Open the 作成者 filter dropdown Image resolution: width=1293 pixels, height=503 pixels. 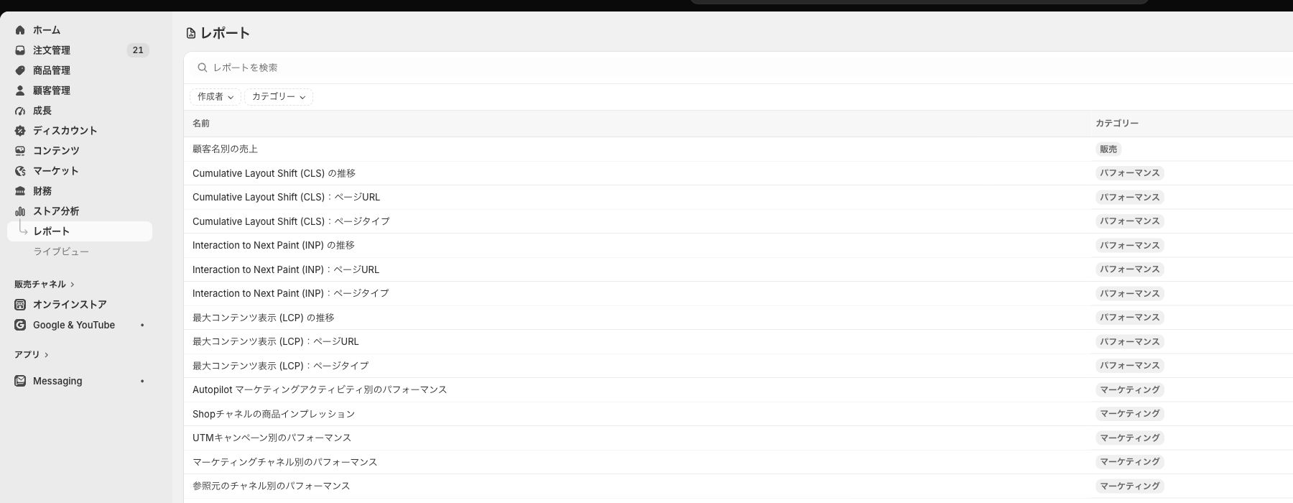point(215,96)
